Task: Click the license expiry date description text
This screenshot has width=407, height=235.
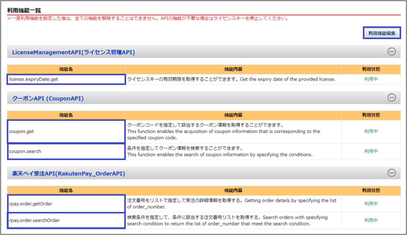Action: (231, 79)
